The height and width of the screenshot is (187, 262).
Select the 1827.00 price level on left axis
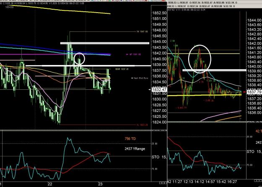click(159, 111)
